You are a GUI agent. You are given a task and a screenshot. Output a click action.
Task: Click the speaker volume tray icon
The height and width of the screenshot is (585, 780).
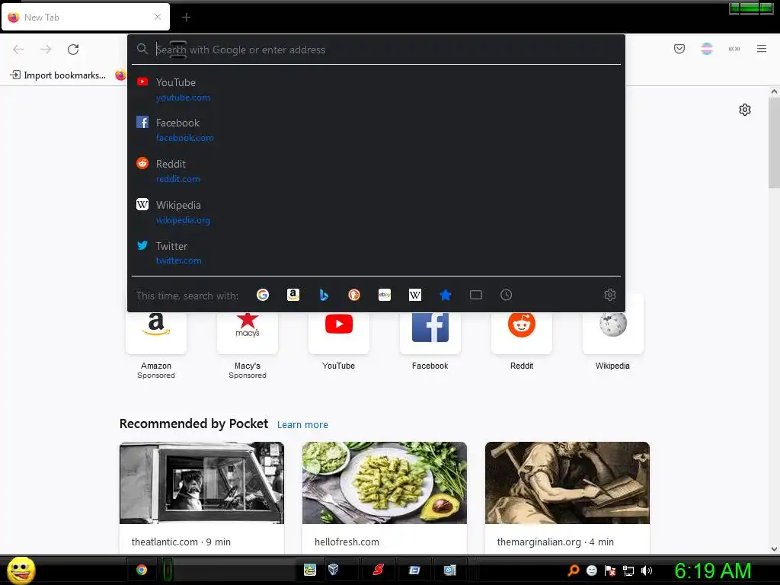[647, 571]
